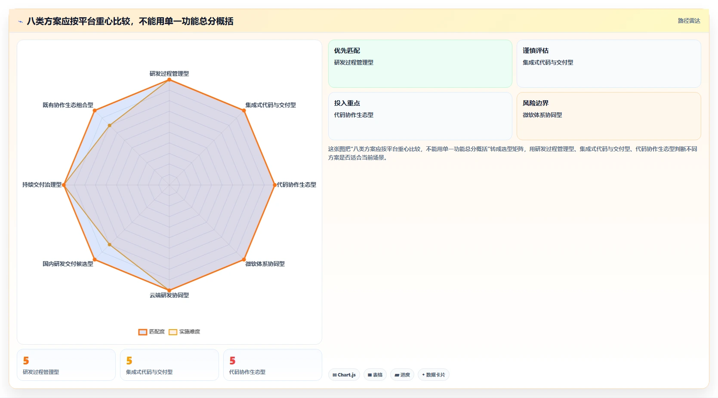Select the 云端研发协同型 radar axis label
Viewport: 718px width, 398px height.
coord(169,295)
